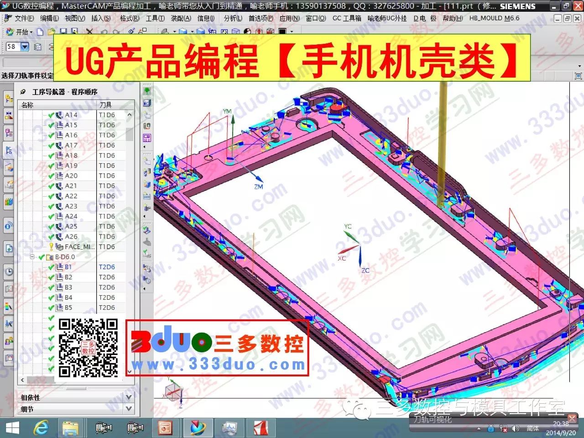Click the NC post-process icon in vertical toolbar

coord(147,103)
